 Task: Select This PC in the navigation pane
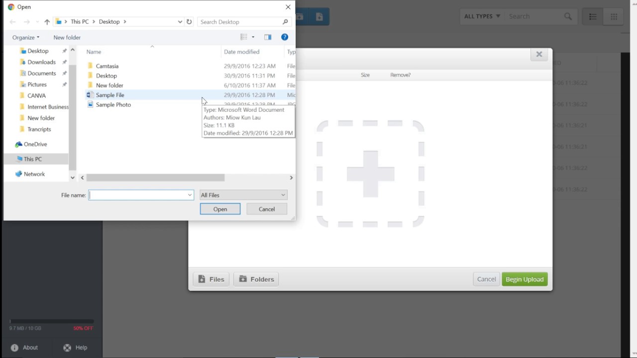click(x=33, y=159)
